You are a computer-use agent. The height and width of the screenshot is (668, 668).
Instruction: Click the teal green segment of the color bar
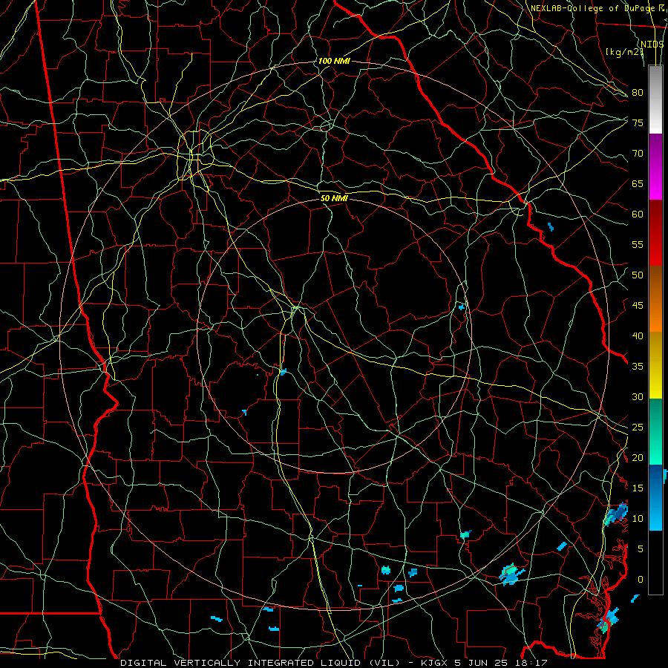[655, 431]
